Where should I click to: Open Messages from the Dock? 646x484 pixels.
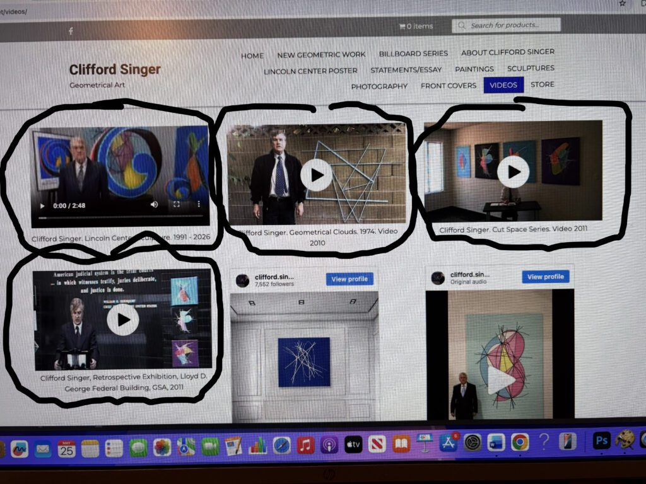[x=138, y=448]
